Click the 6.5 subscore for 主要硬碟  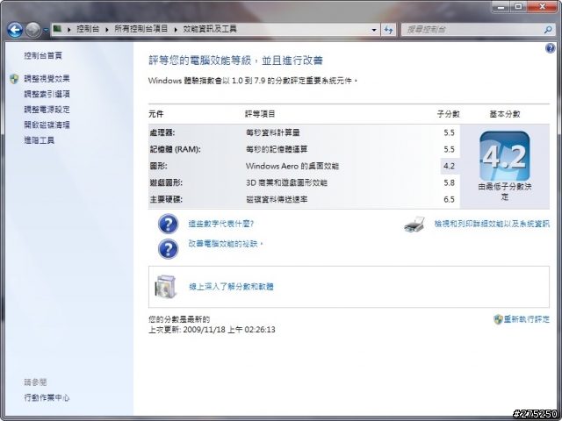[449, 199]
